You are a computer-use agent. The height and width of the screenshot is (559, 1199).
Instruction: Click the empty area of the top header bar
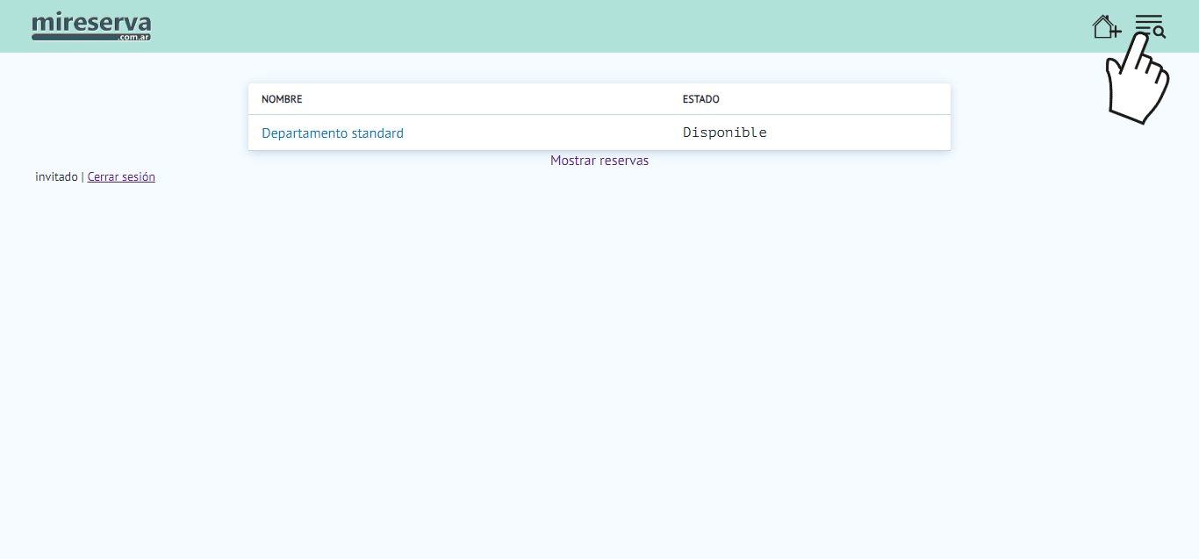pos(614,26)
